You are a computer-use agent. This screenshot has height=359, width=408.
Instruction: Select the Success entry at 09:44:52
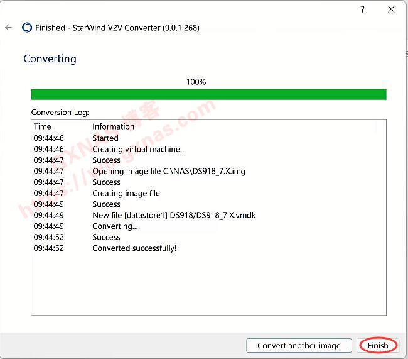pos(106,238)
